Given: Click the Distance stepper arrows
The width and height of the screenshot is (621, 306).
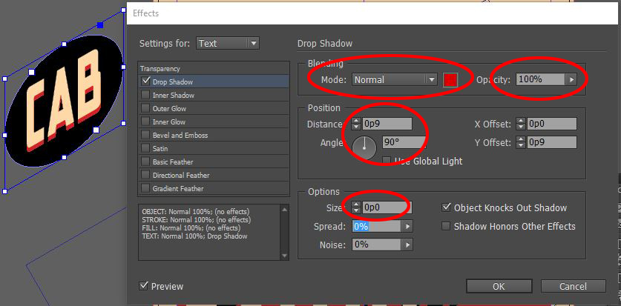Looking at the screenshot, I should pos(356,124).
